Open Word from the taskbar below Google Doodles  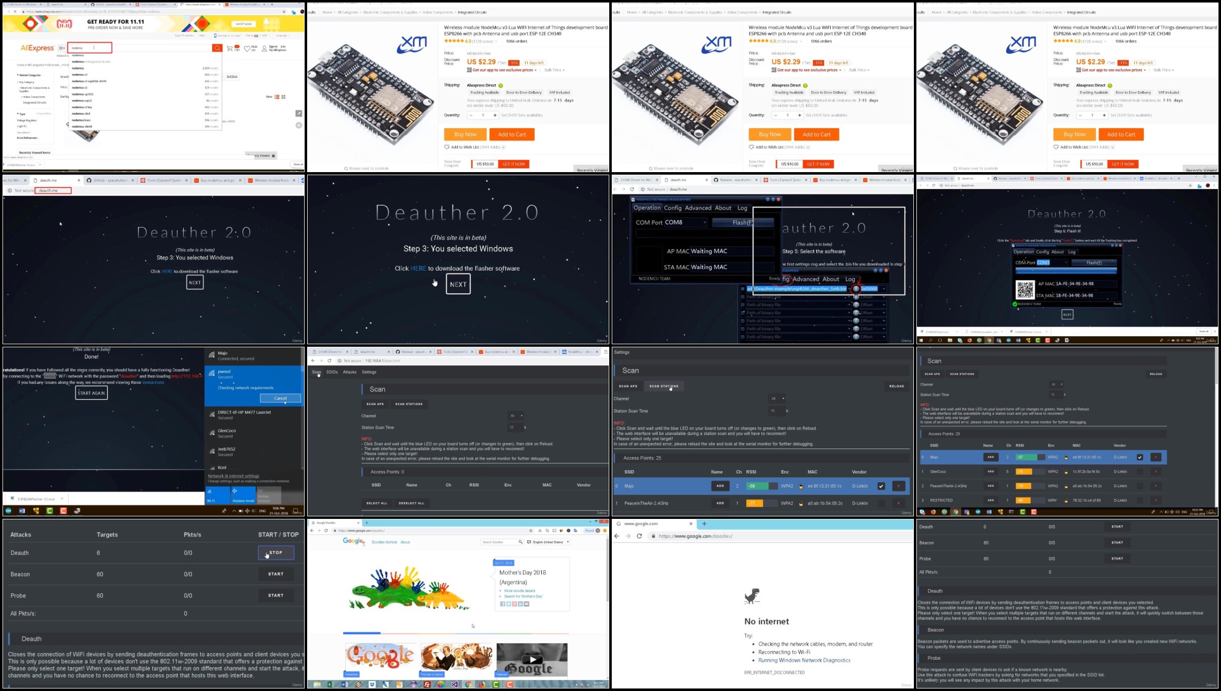[x=345, y=684]
